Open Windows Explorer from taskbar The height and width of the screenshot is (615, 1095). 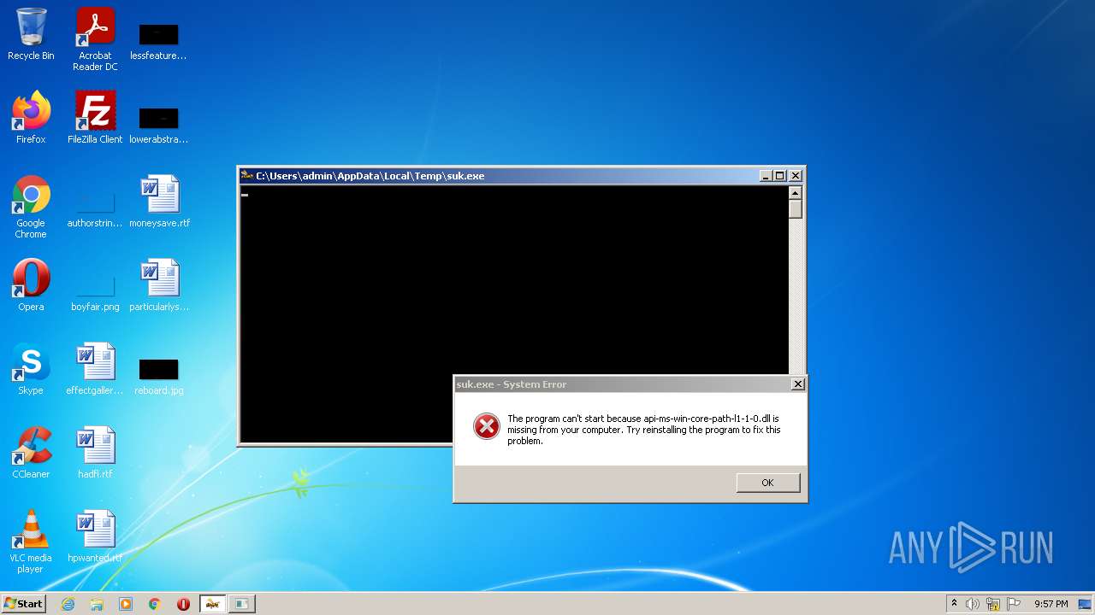pyautogui.click(x=97, y=604)
